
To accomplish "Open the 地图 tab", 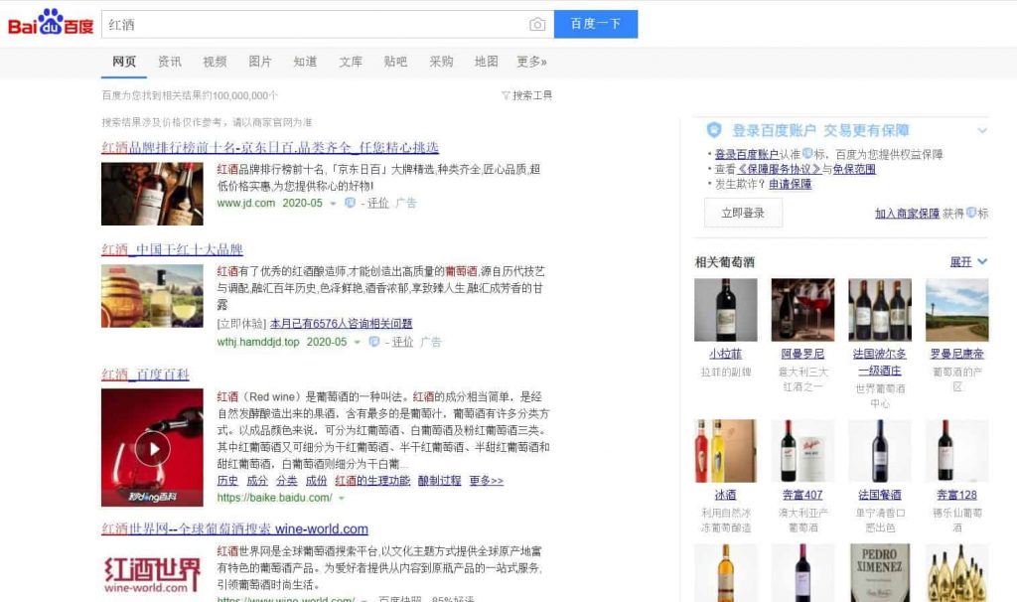I will (487, 62).
